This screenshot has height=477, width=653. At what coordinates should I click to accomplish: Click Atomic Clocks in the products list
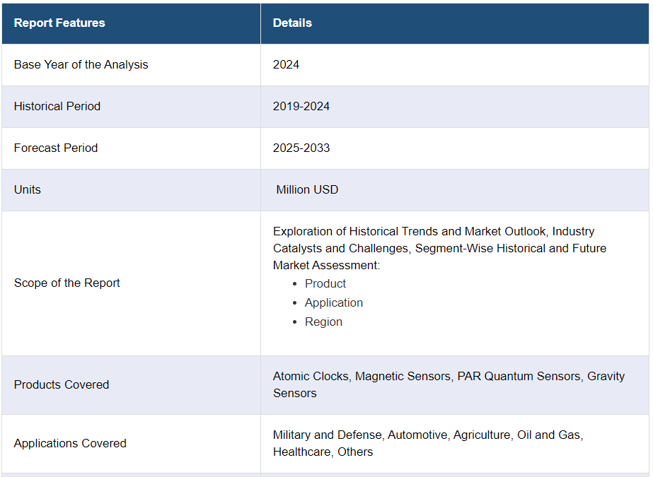coord(311,376)
